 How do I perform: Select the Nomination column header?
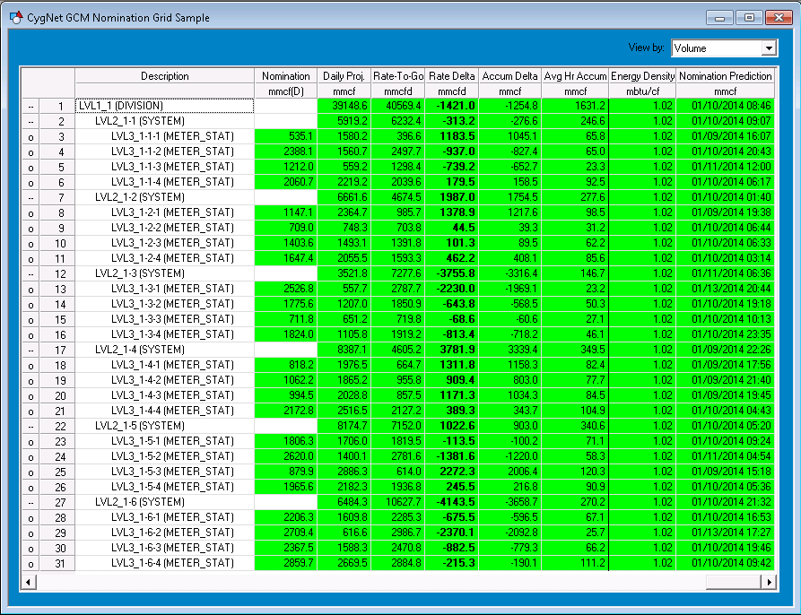pos(286,76)
